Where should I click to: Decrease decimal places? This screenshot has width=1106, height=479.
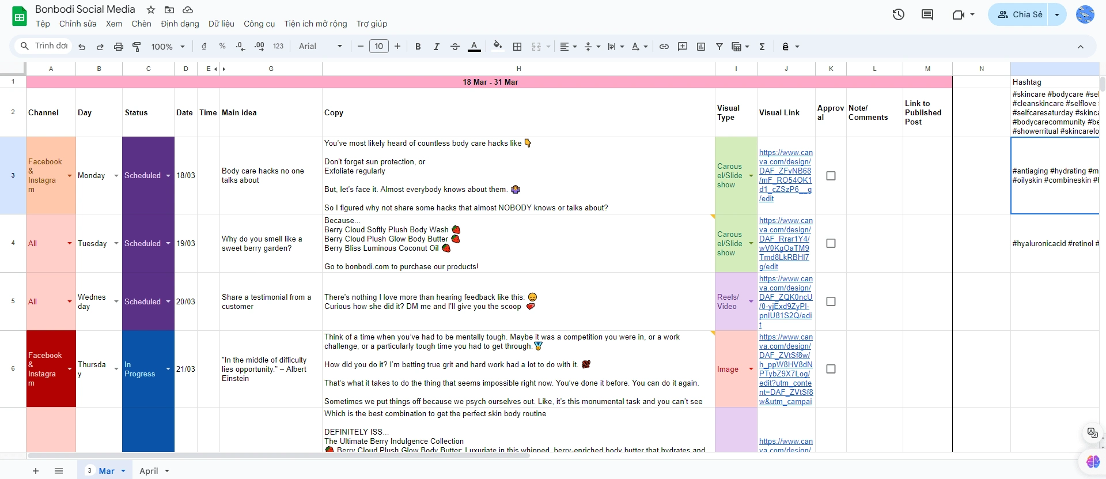coord(241,46)
